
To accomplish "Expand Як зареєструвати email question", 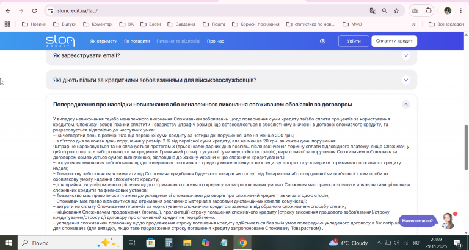I will coord(406,55).
